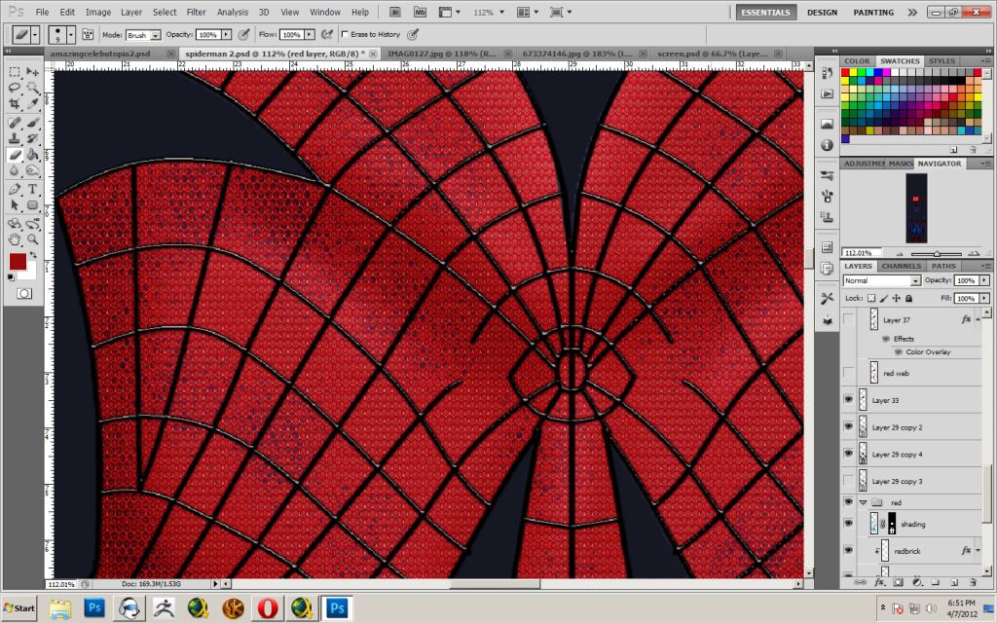The height and width of the screenshot is (623, 997).
Task: Show the Layer 29 copy 3 layer
Action: click(x=848, y=480)
